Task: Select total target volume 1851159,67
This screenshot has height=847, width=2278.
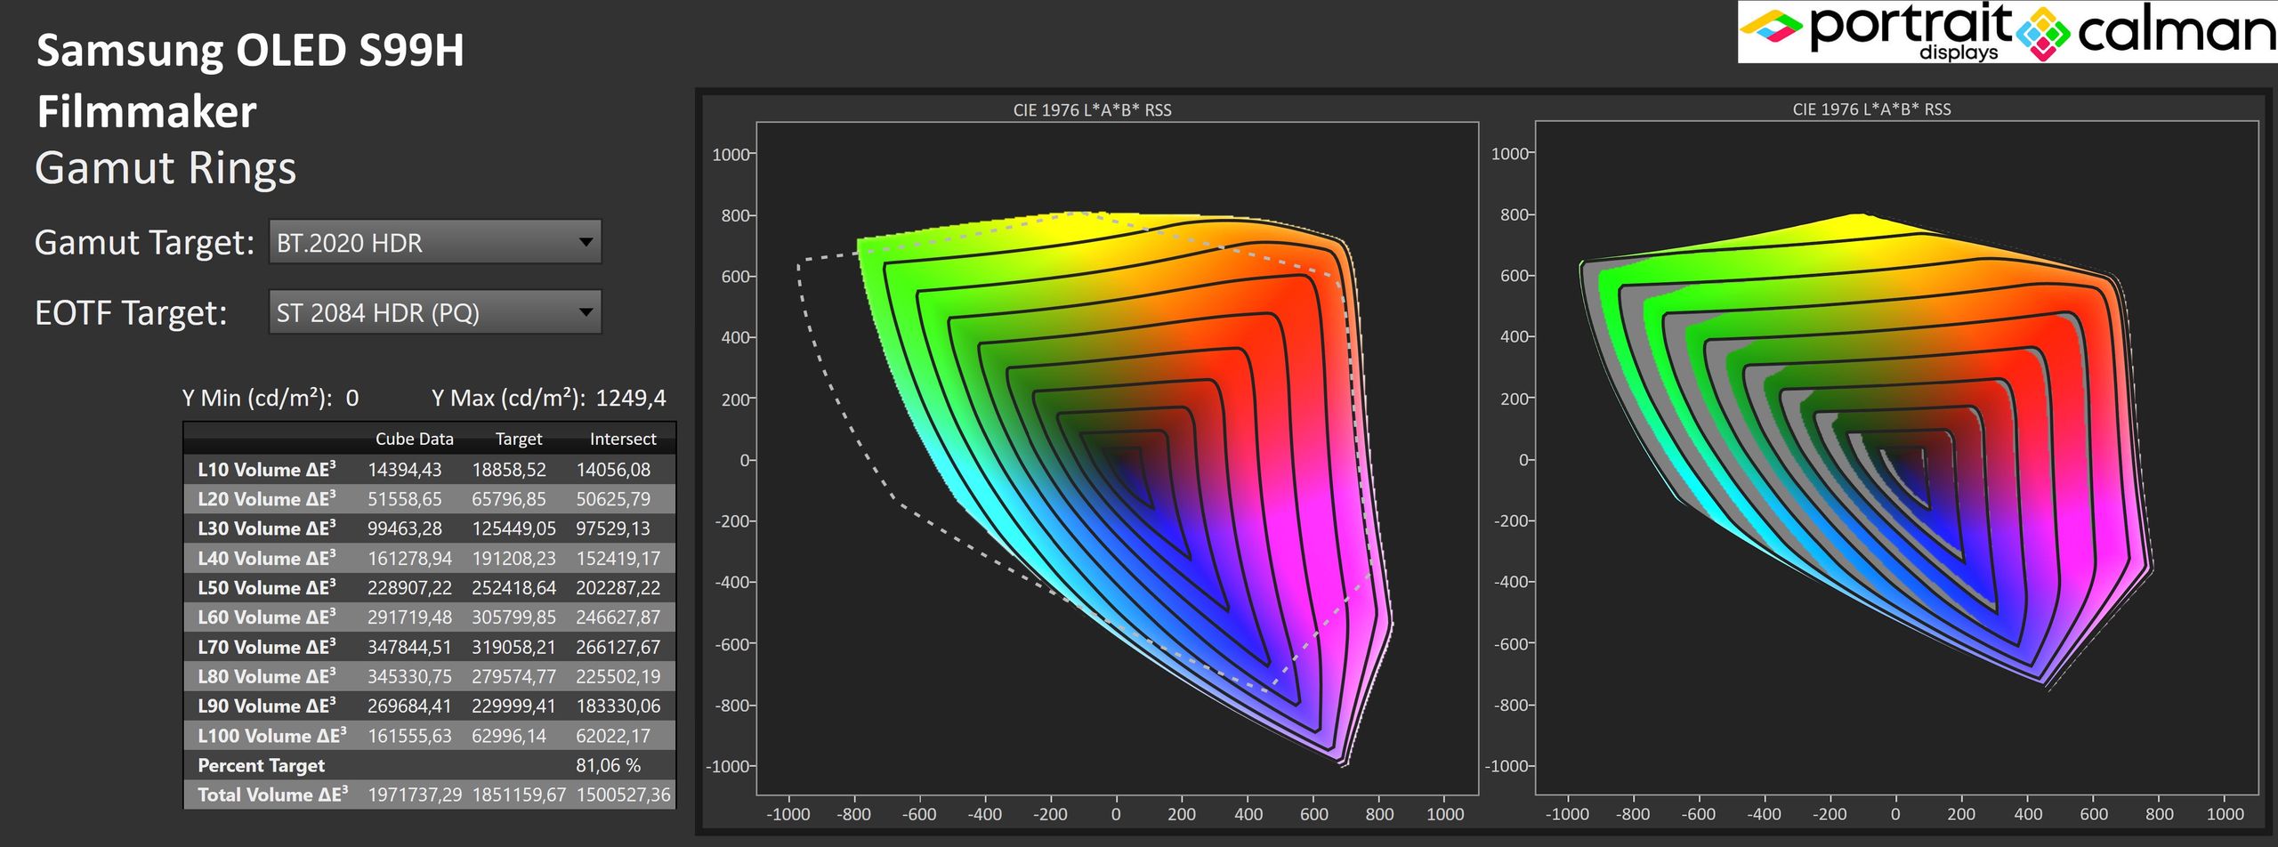Action: pos(520,795)
